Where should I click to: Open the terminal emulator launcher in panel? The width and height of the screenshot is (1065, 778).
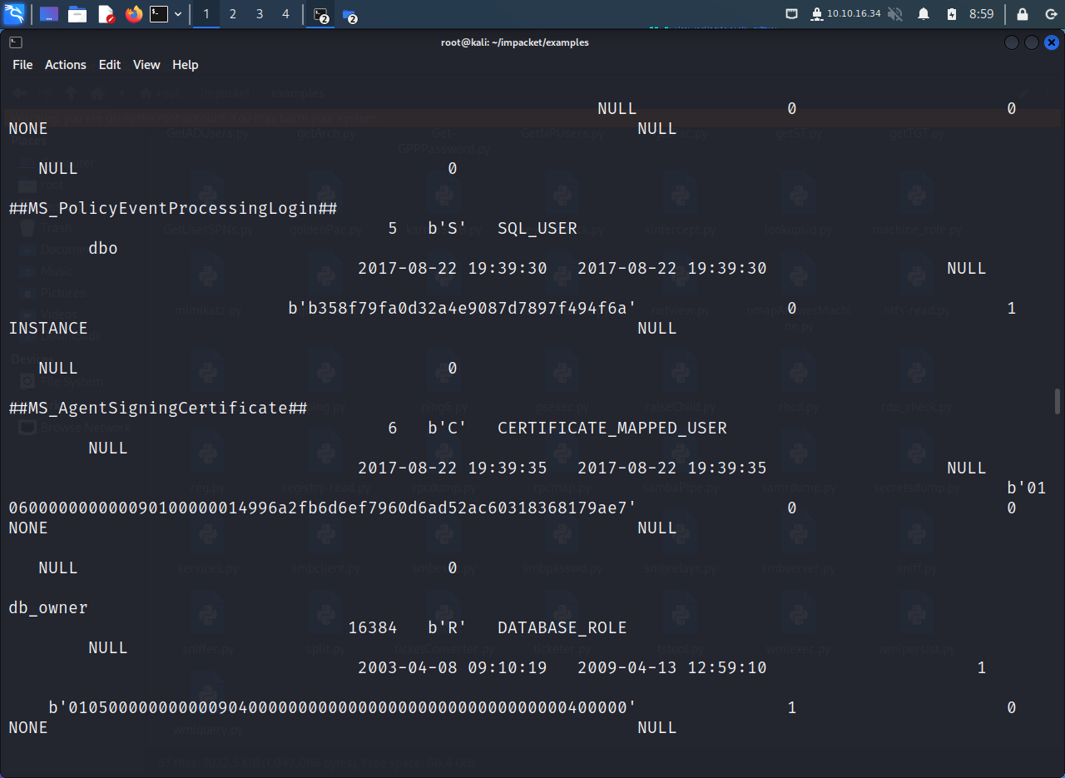[x=159, y=14]
